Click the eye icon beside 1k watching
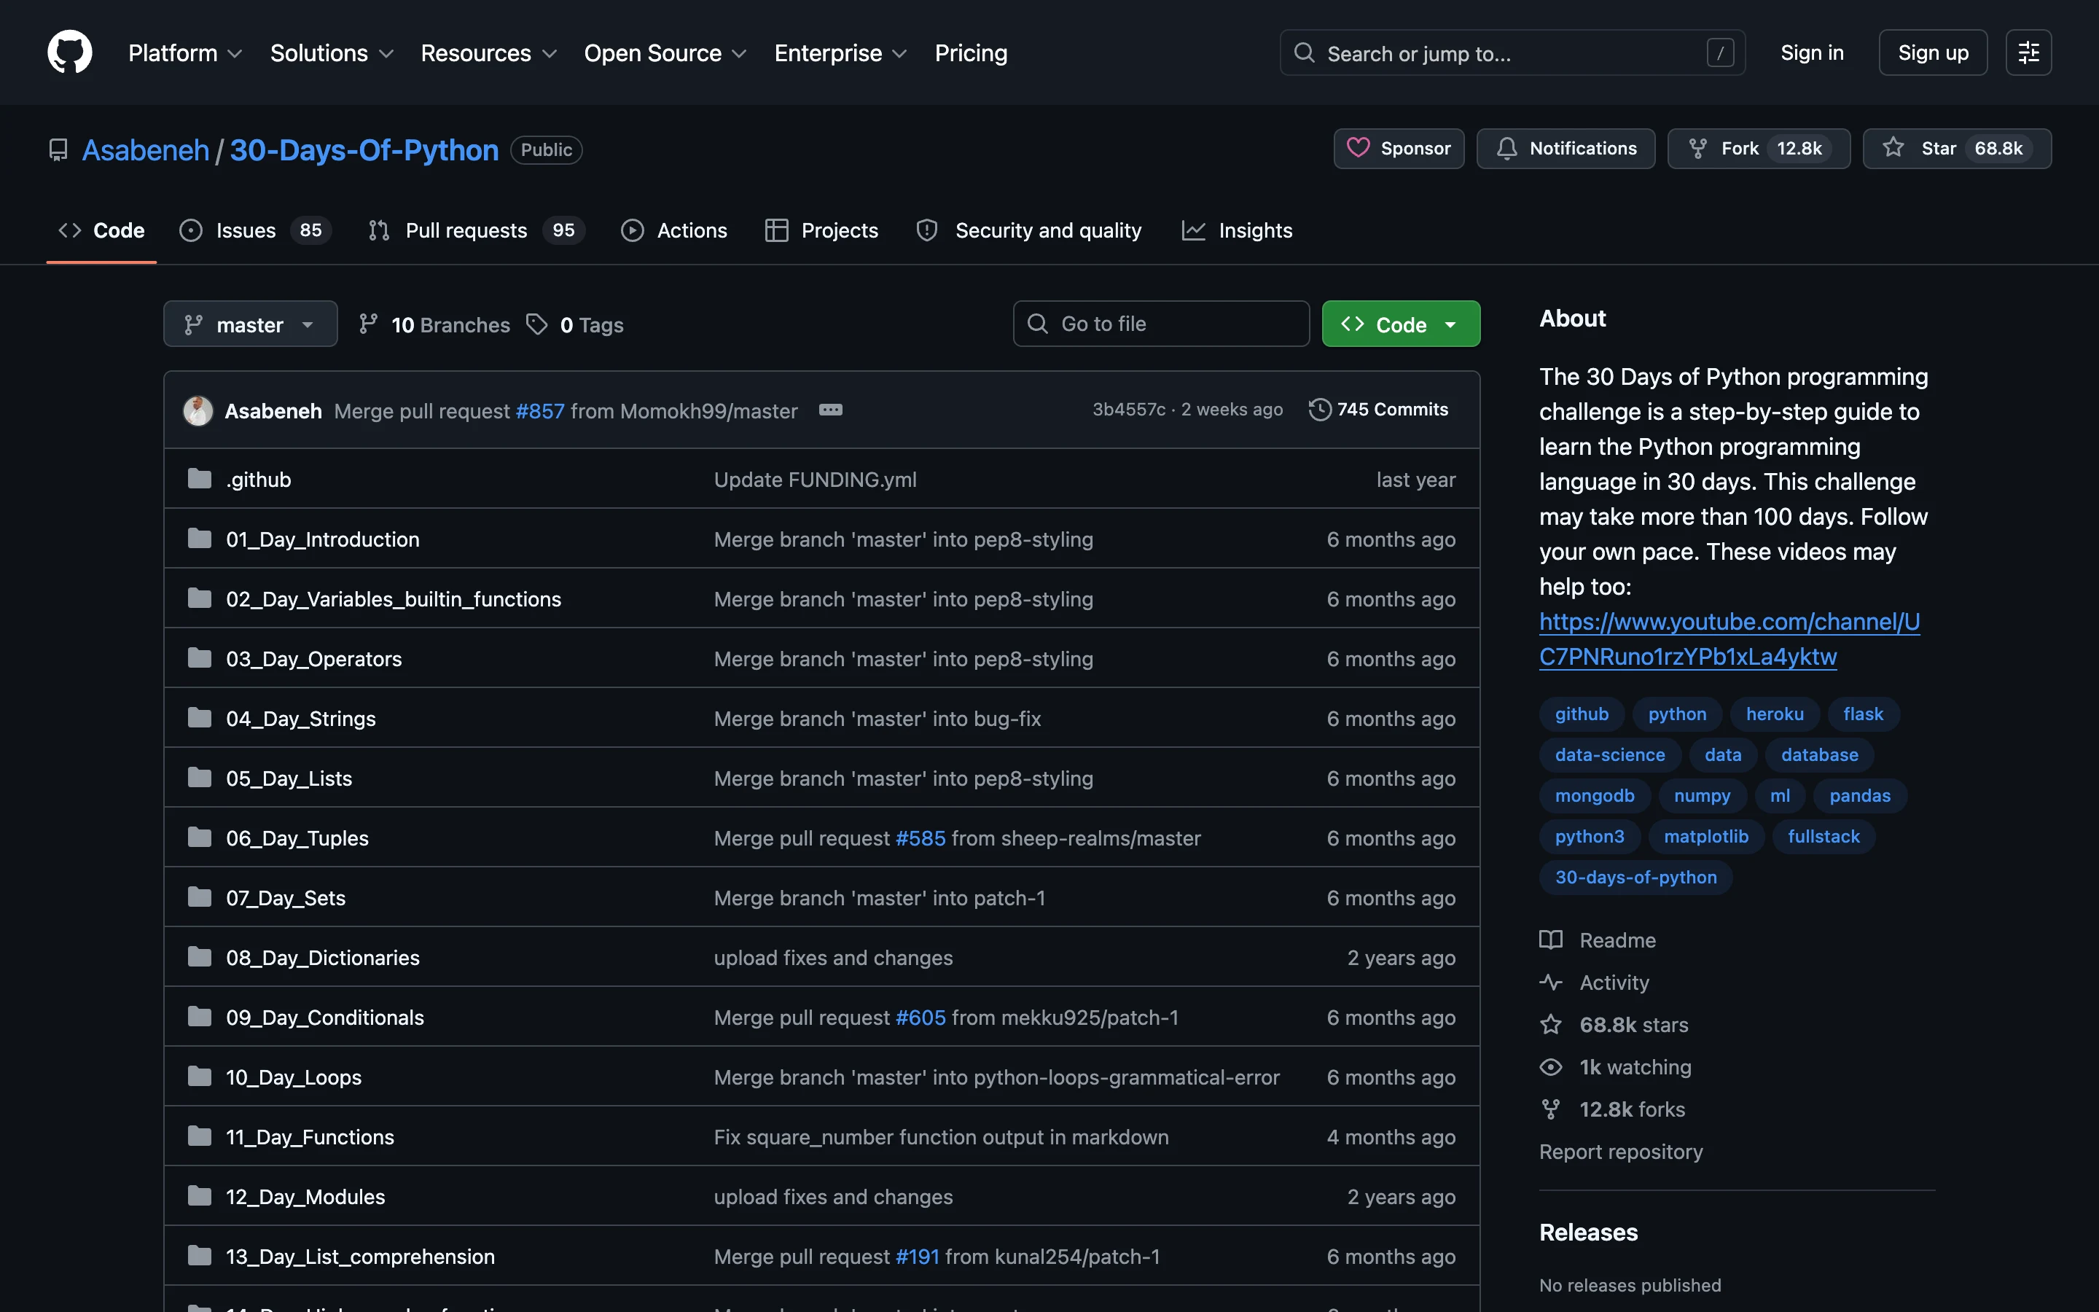The width and height of the screenshot is (2099, 1312). 1551,1066
